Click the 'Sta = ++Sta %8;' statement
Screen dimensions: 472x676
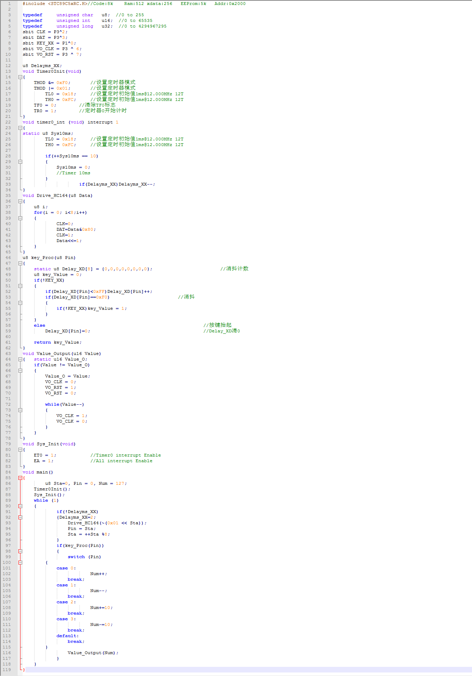(x=89, y=534)
